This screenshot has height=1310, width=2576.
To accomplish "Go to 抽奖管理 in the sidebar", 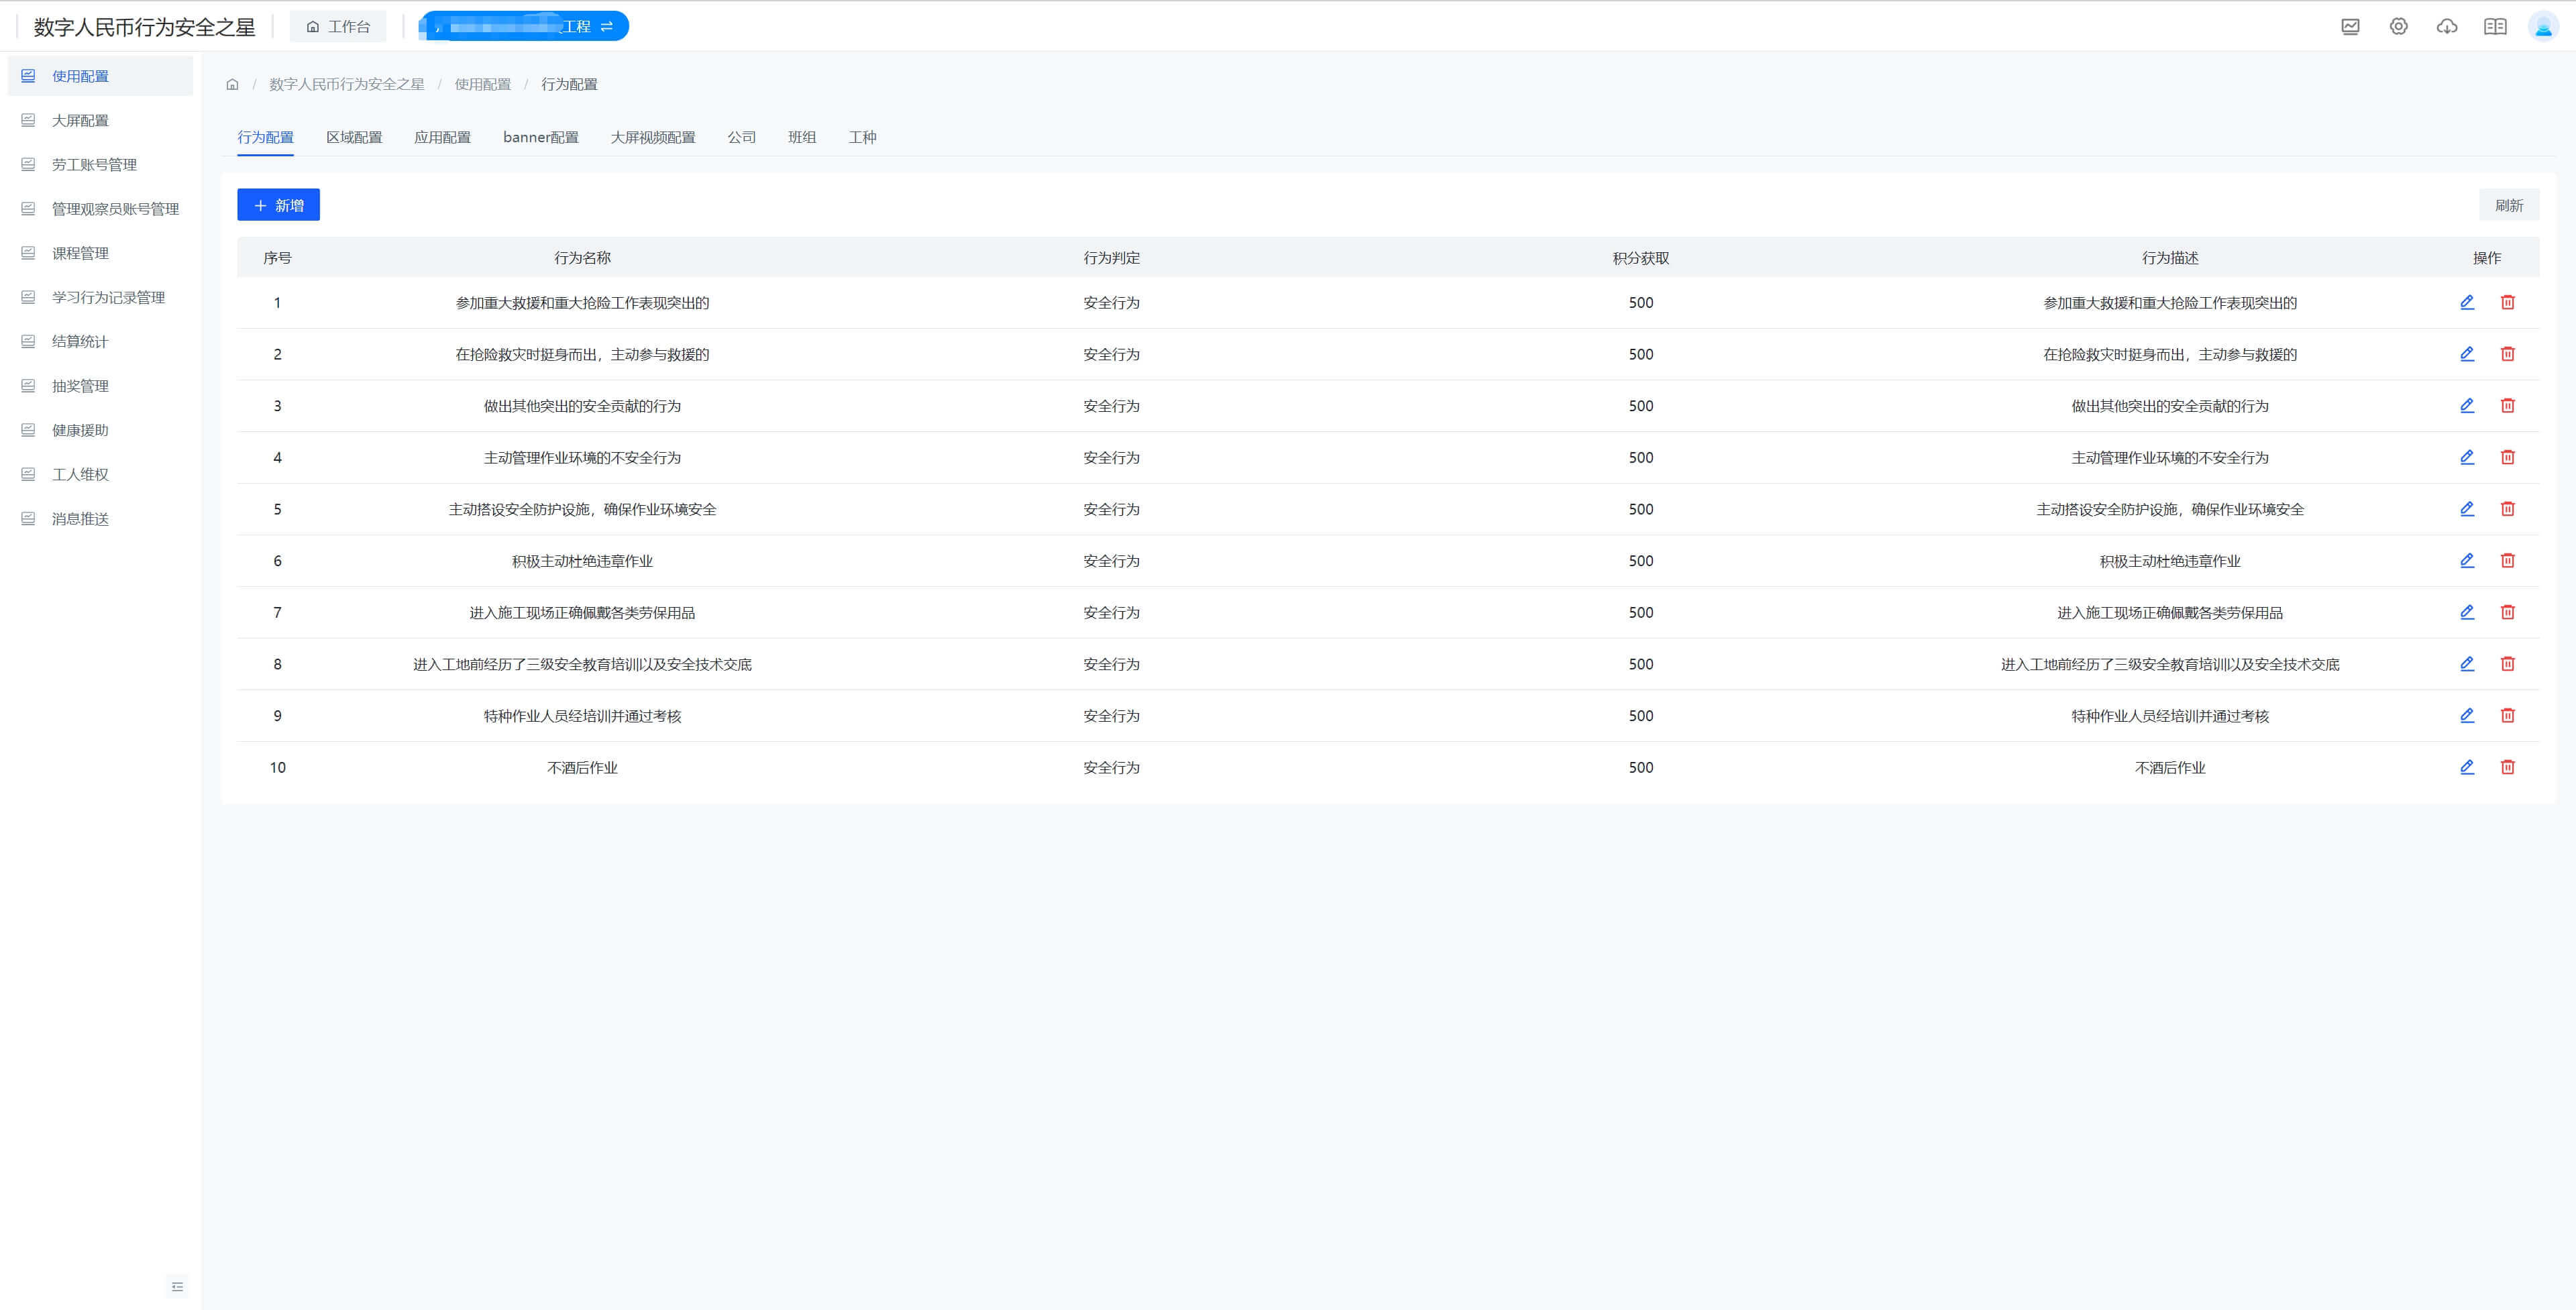I will [x=80, y=386].
